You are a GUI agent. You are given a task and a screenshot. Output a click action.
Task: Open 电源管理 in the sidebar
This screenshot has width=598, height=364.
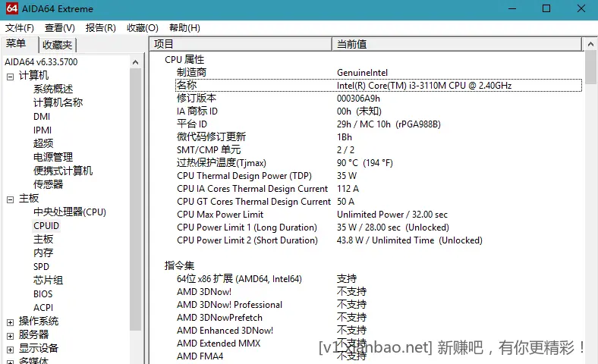53,157
